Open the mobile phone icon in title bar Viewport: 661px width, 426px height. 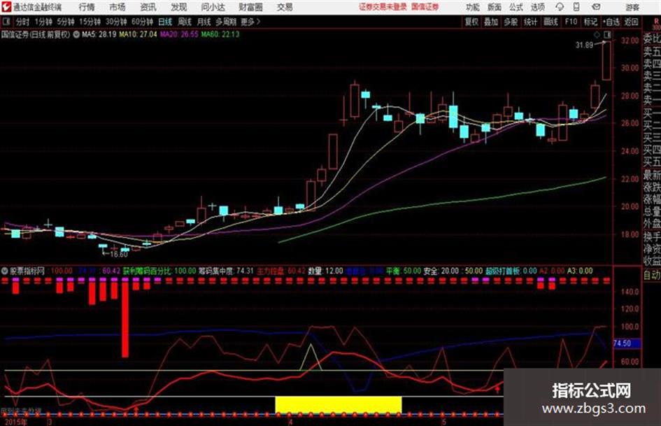click(576, 7)
